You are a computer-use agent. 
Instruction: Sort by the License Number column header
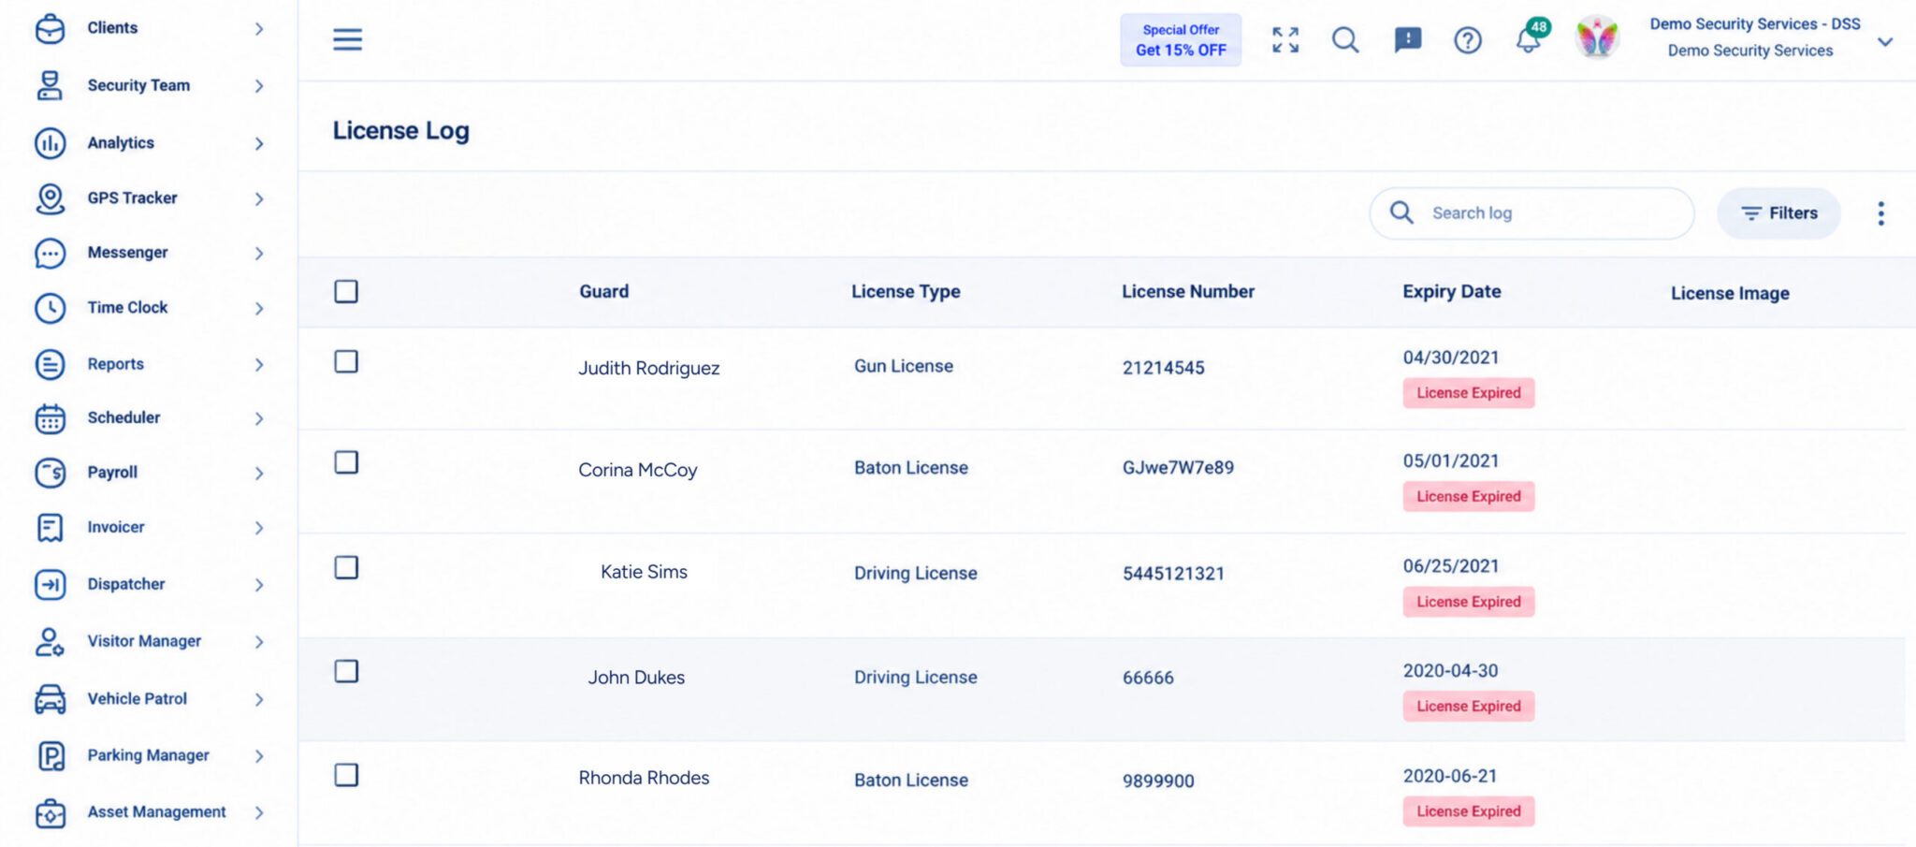point(1188,291)
